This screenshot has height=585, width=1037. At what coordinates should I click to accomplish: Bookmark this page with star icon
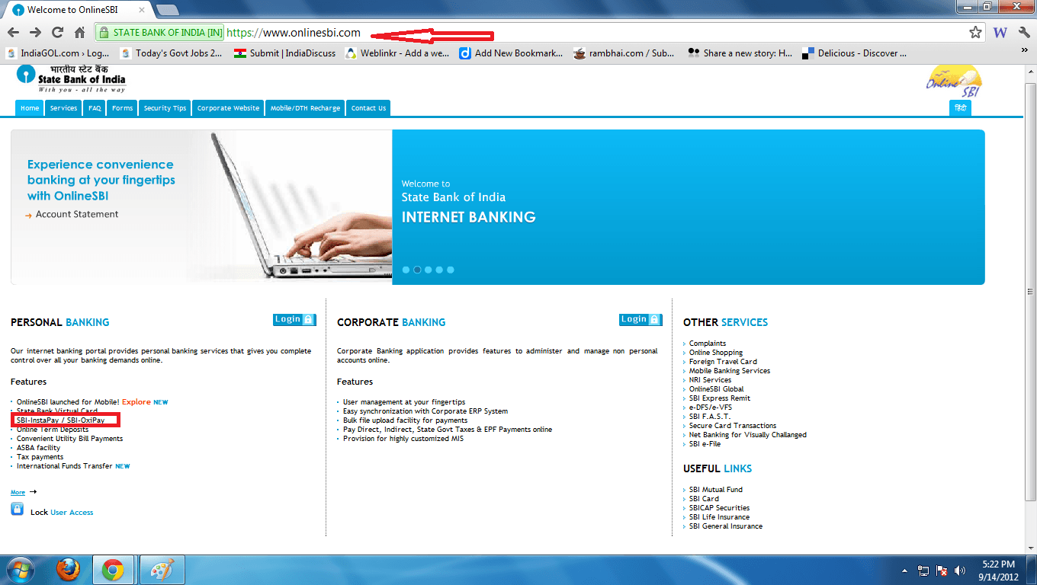click(x=975, y=33)
